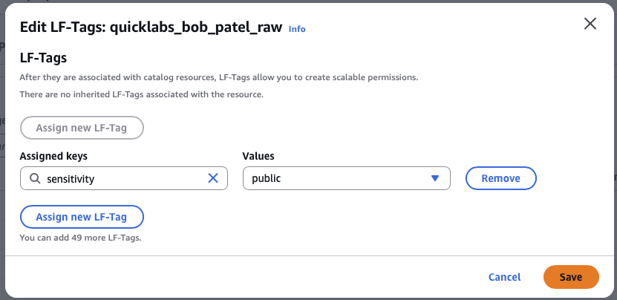Close the Edit LF-Tags dialog
The height and width of the screenshot is (300, 617).
tap(590, 24)
